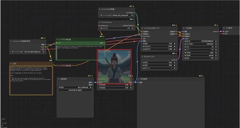Click the fox badge next to #20
240x128 pixels.
coord(45,38)
